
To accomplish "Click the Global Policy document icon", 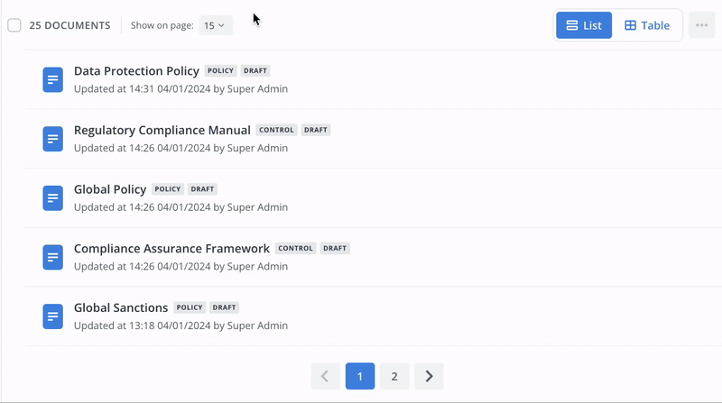I will 53,198.
